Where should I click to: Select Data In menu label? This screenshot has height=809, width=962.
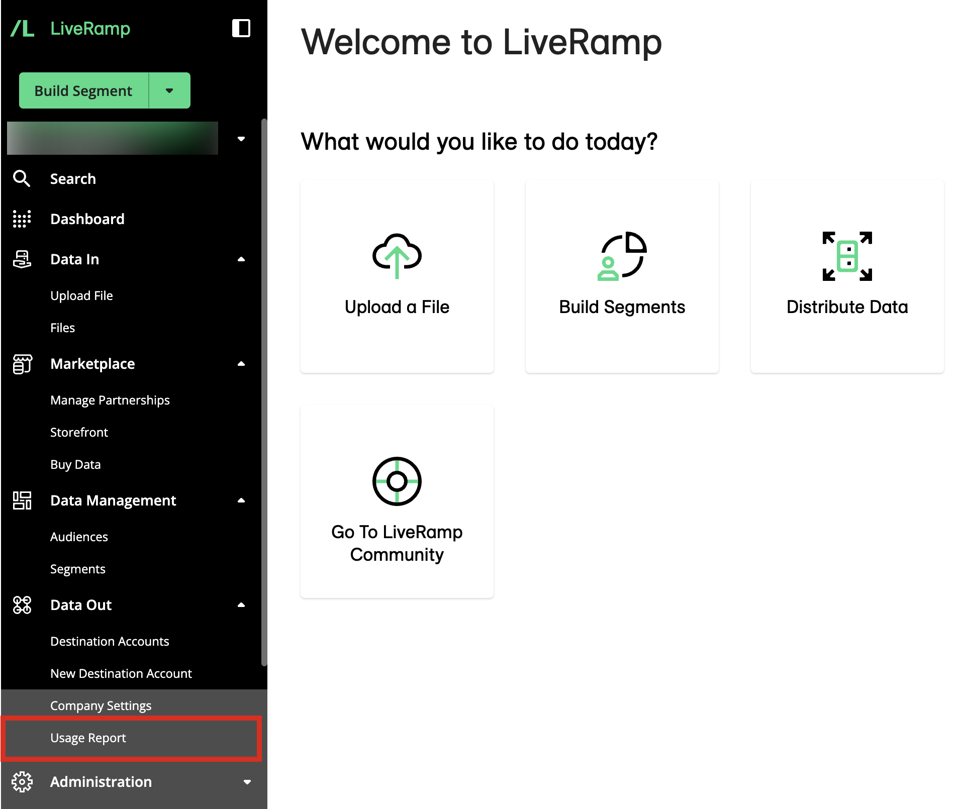pyautogui.click(x=75, y=259)
